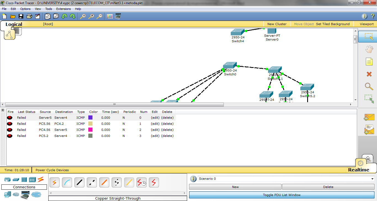Choose Copper Cross-Over dashed cable
The height and width of the screenshot is (201, 377).
(x=92, y=183)
